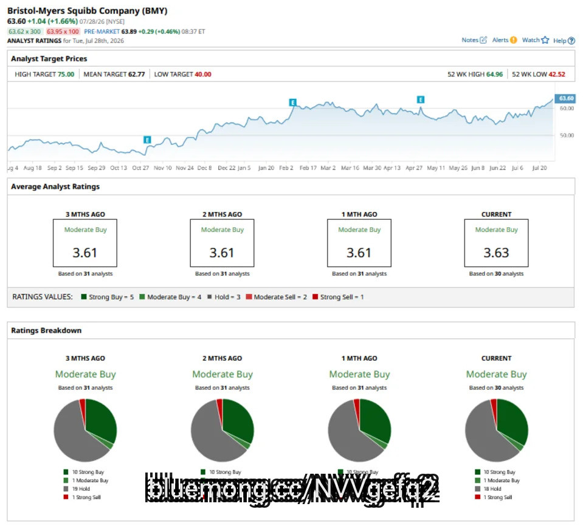Image resolution: width=583 pixels, height=529 pixels.
Task: Click the Moderate Buy heading above the CURRENT pie
Action: click(496, 374)
